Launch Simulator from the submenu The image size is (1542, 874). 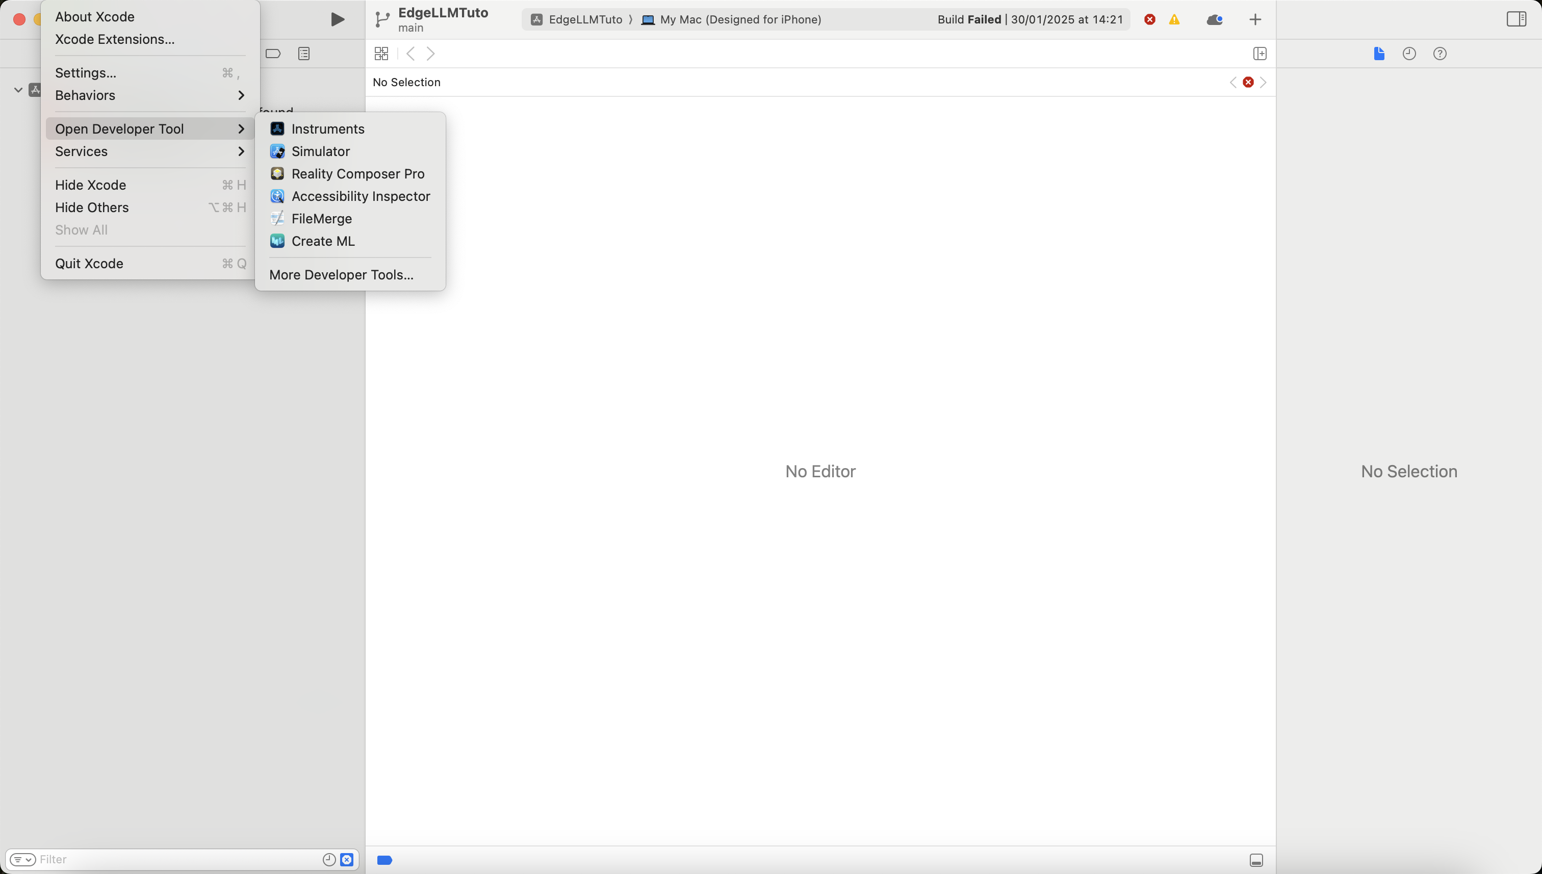click(320, 151)
